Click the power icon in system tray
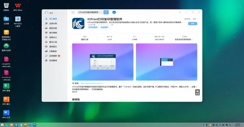This screenshot has height=127, width=244. pos(230,125)
